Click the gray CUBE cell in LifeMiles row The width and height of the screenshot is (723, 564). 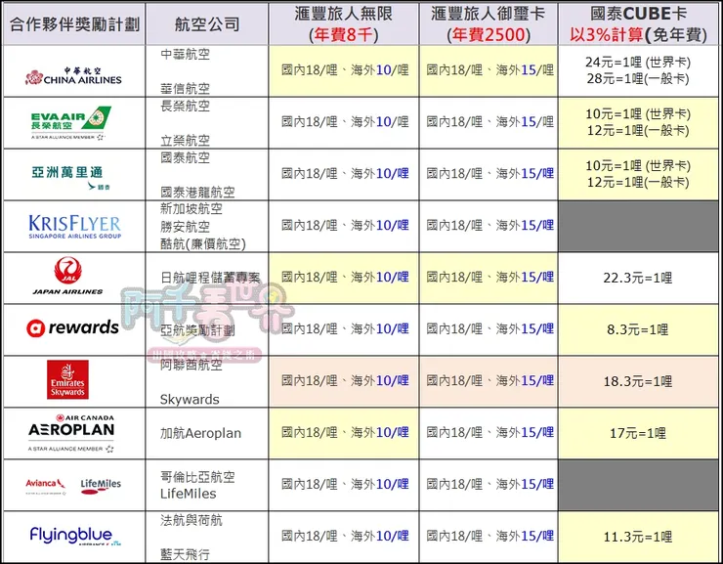(638, 485)
